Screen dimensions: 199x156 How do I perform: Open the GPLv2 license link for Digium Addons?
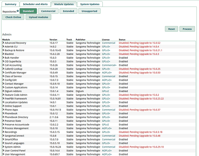pyautogui.click(x=105, y=91)
